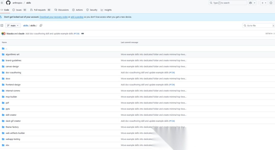
Task: Open Copilot chat icon in header
Action: (251, 3)
